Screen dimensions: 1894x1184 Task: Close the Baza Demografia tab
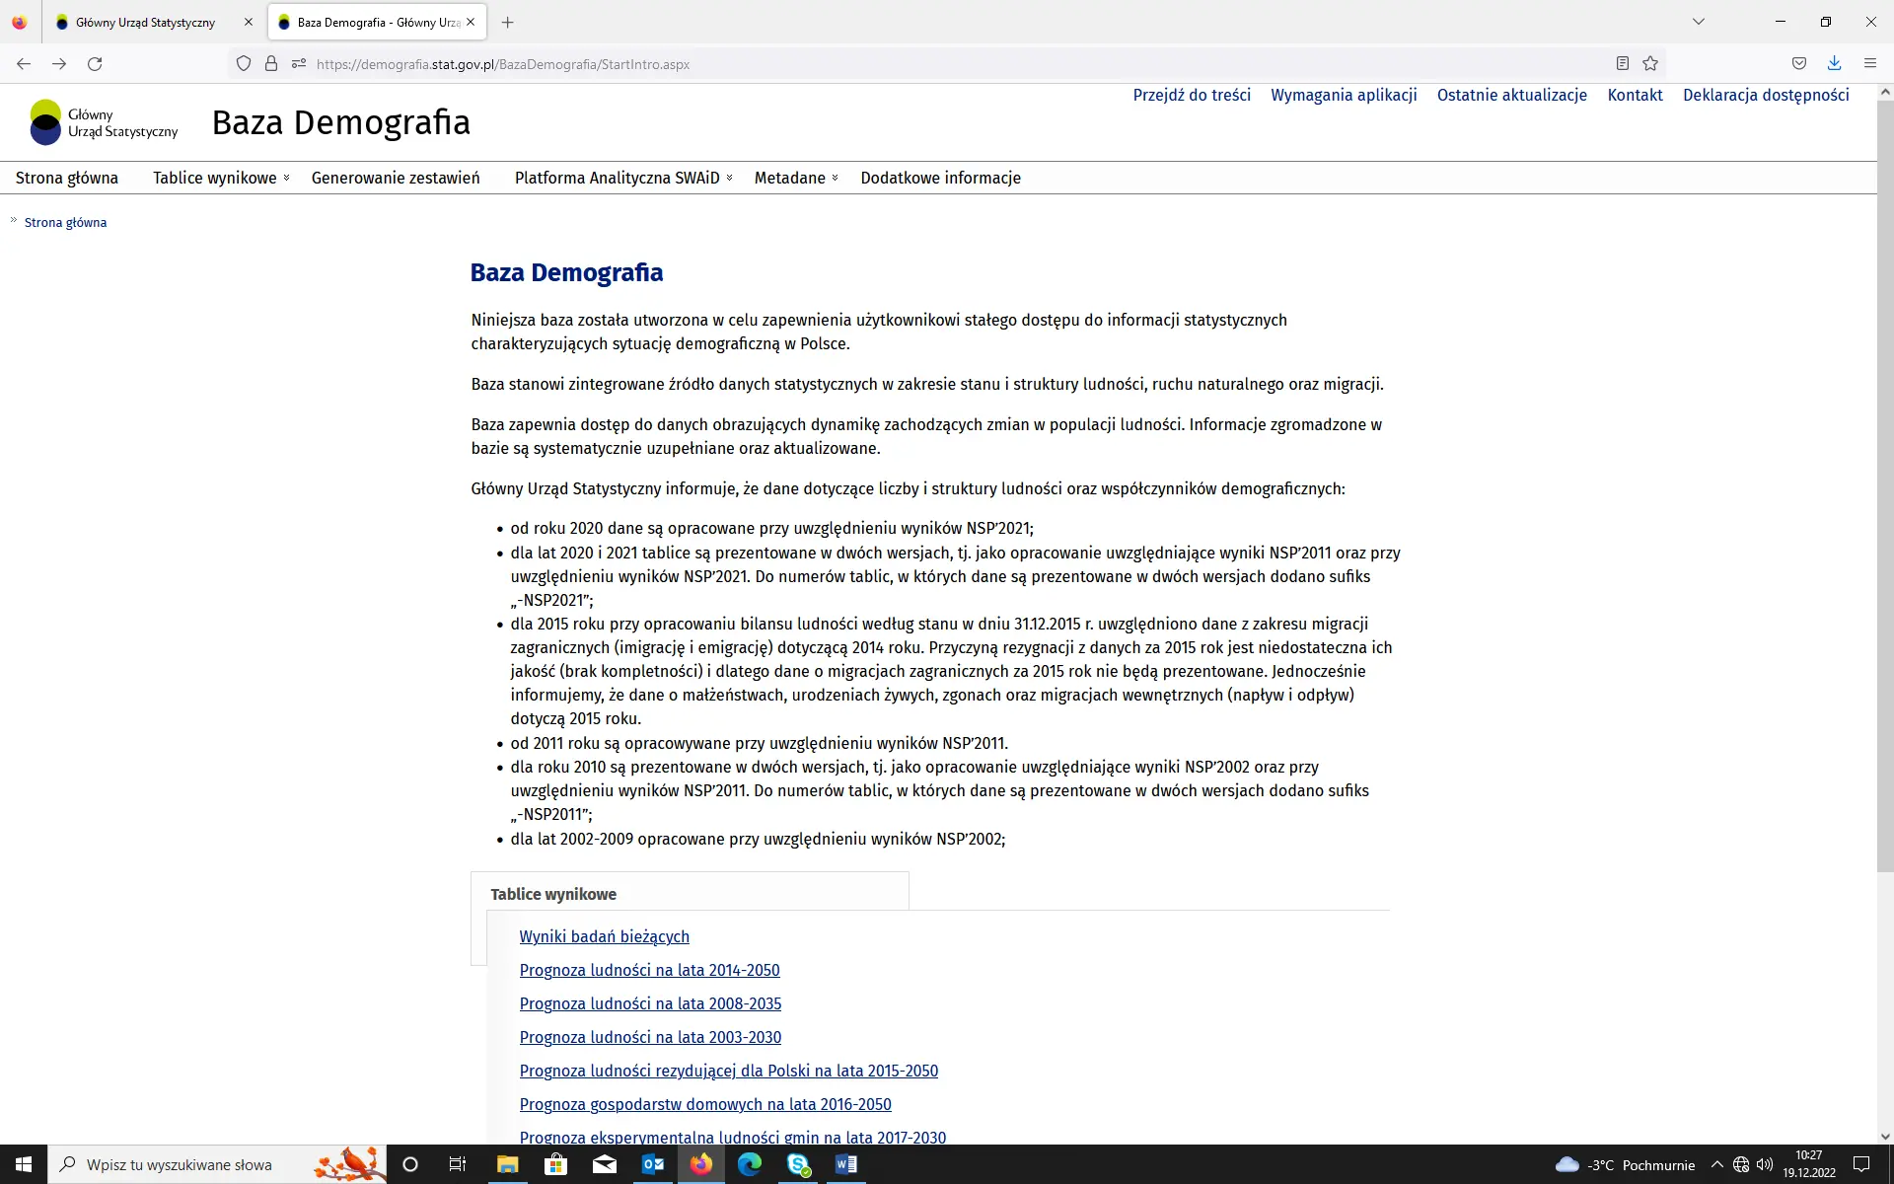tap(471, 22)
